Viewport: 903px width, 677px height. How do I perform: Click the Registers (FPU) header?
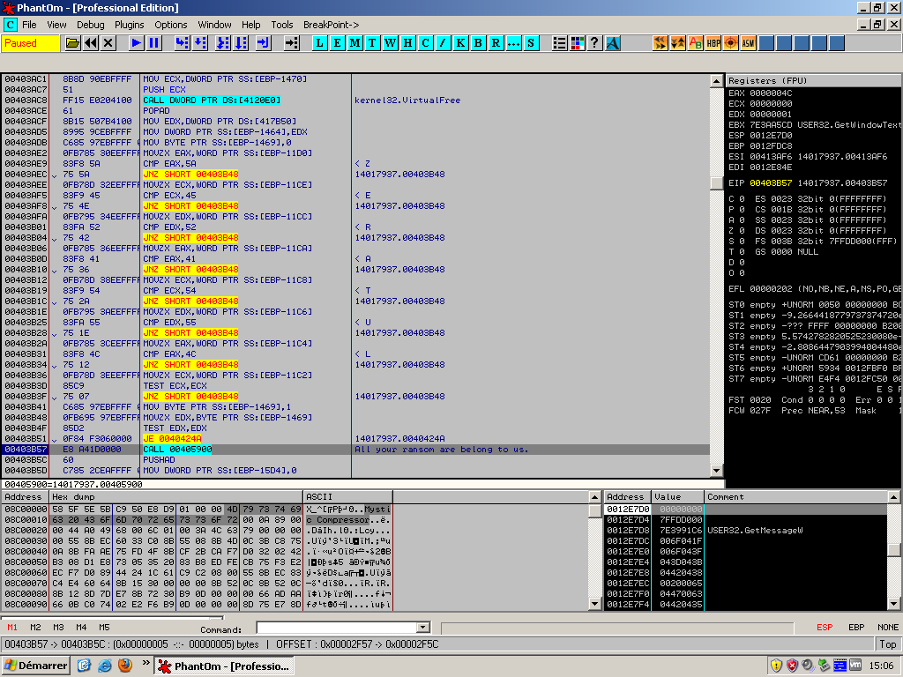(x=813, y=80)
